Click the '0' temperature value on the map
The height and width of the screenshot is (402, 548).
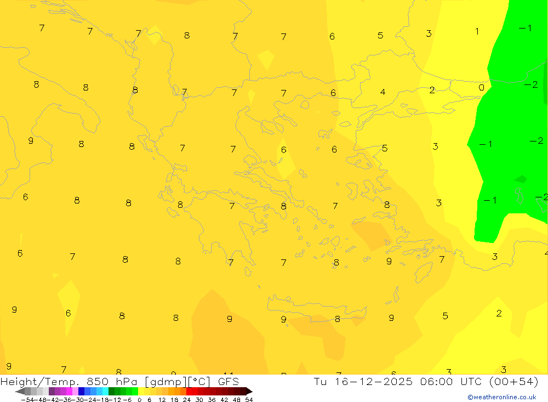[x=481, y=87]
